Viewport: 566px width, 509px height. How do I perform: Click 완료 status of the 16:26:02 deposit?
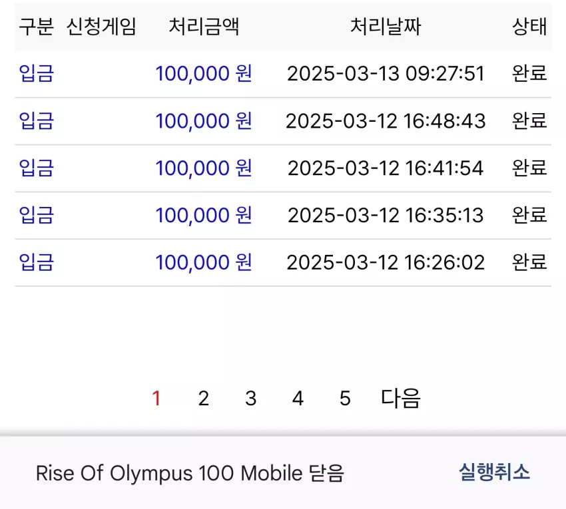pos(529,262)
